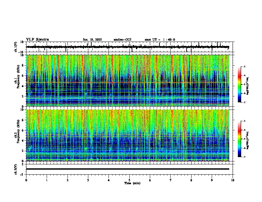262x202 pixels.
Task: Click the ch.1 color scale bar
Action: [x=239, y=84]
